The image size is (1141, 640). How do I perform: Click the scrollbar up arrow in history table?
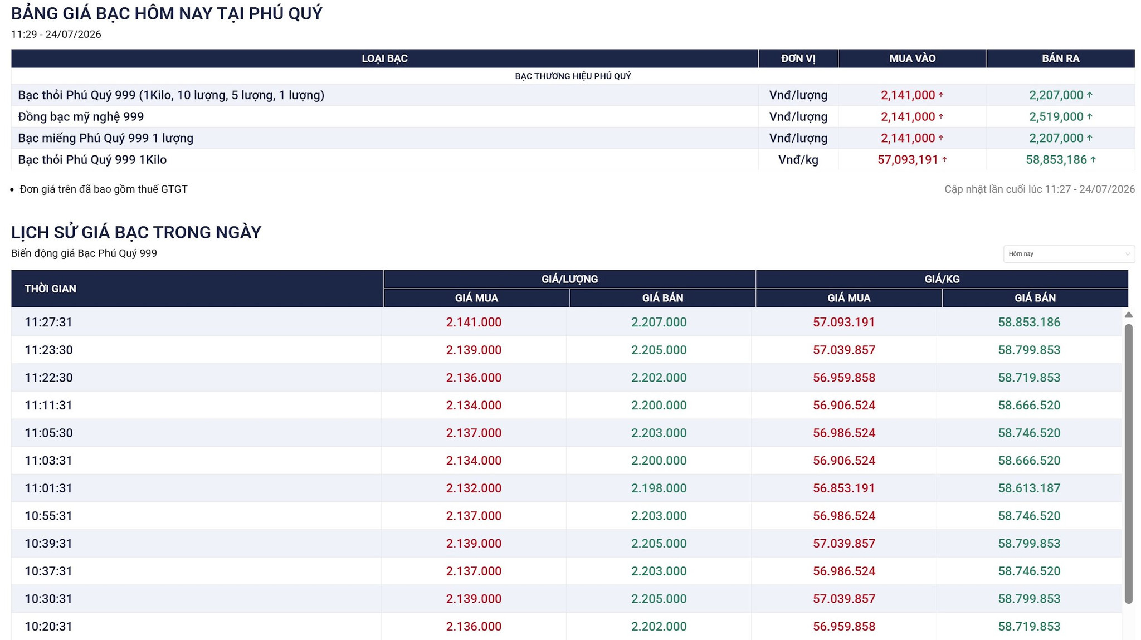click(1128, 315)
